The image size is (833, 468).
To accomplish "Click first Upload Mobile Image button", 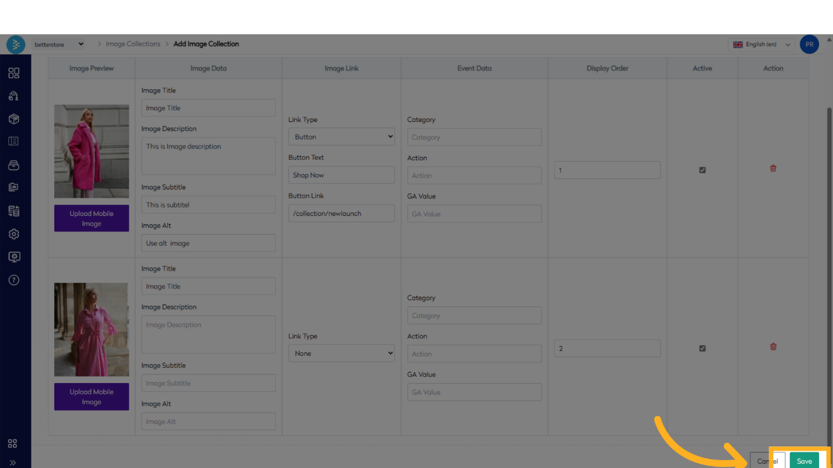I will click(91, 218).
